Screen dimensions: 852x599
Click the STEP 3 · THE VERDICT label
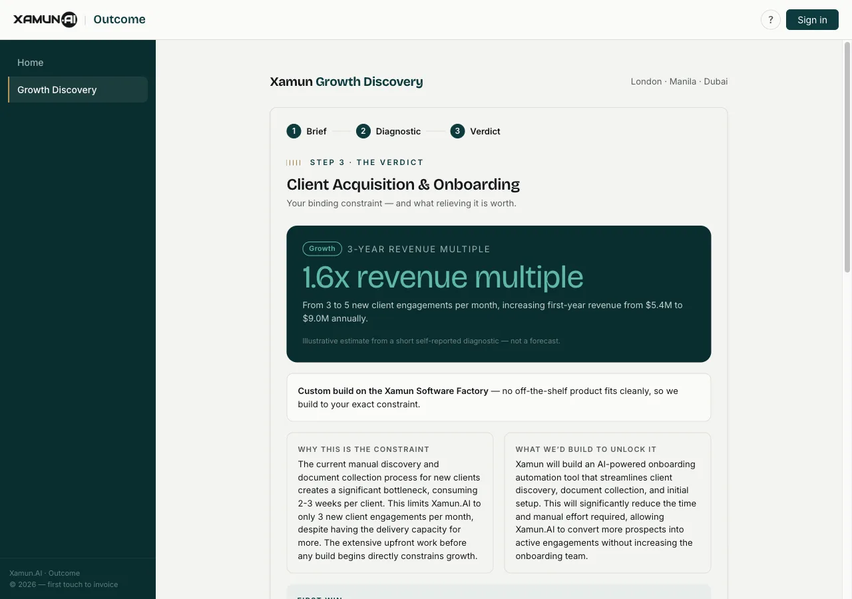(x=367, y=162)
